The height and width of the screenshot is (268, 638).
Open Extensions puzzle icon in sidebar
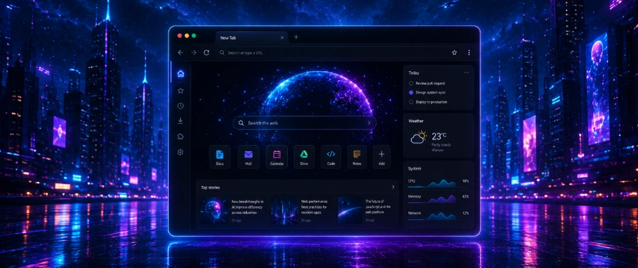click(x=181, y=137)
